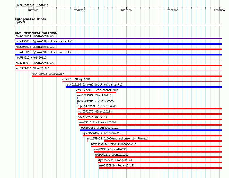This screenshot has height=178, width=229.
Task: Click ruler position 2862600
Action: tap(126, 10)
